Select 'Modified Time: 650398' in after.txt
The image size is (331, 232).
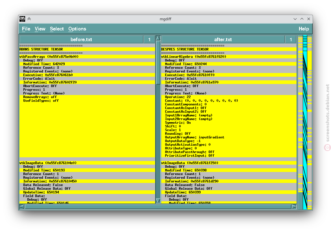point(229,170)
